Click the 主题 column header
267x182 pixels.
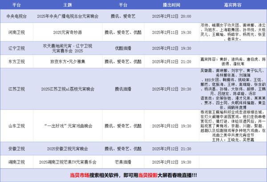[68, 5]
